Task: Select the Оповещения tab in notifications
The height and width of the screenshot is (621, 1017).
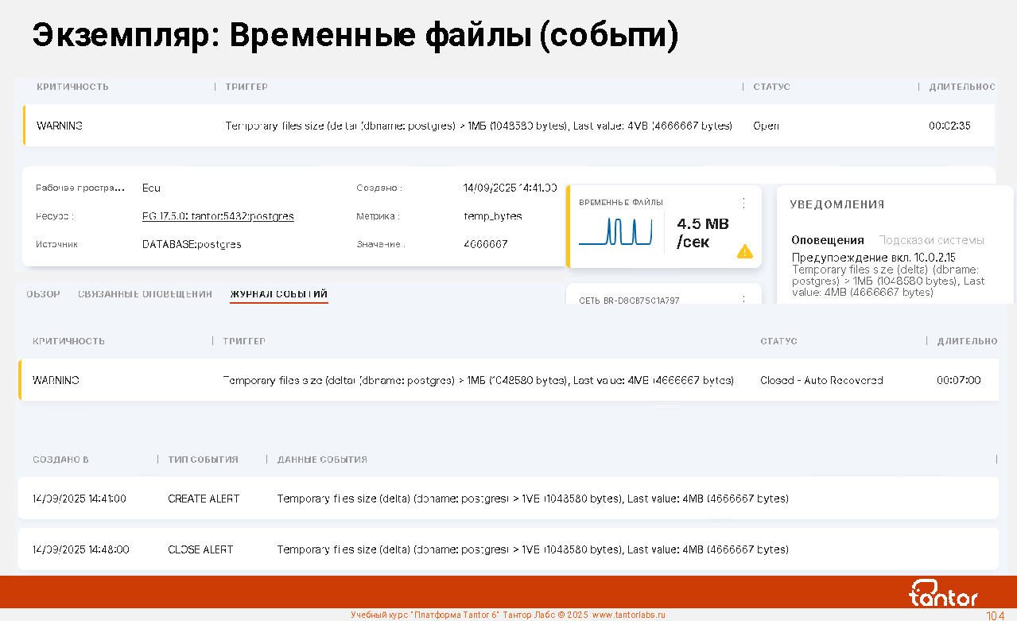Action: point(827,240)
